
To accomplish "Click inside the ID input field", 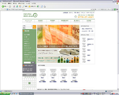I will (x=29, y=26).
